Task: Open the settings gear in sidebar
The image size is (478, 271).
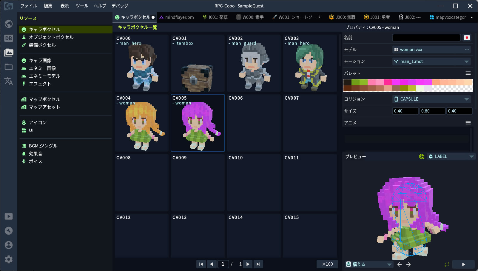Action: coord(8,259)
